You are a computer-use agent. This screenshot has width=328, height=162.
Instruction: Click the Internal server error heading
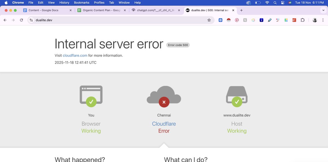(109, 44)
